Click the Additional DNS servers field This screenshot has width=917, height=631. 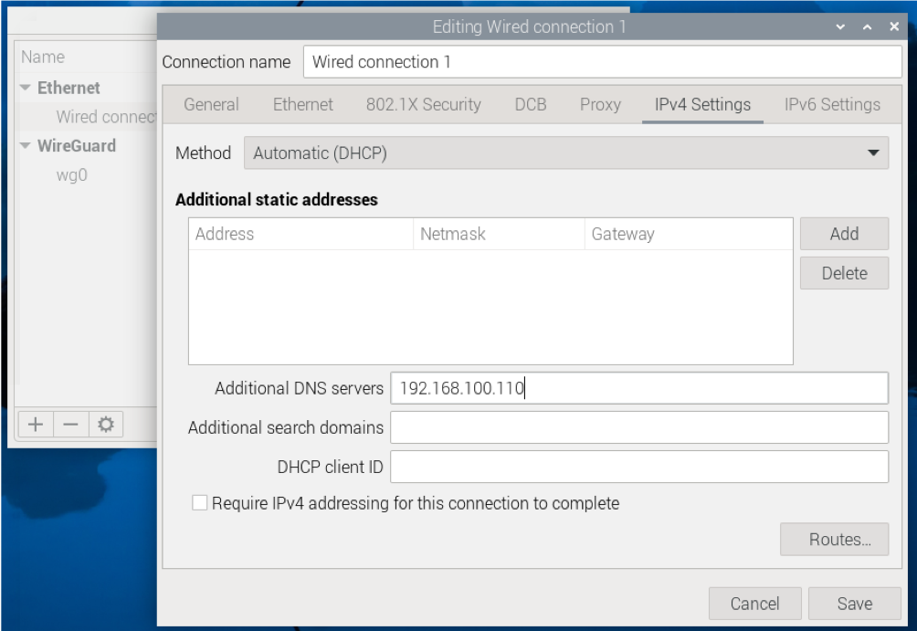click(x=638, y=388)
